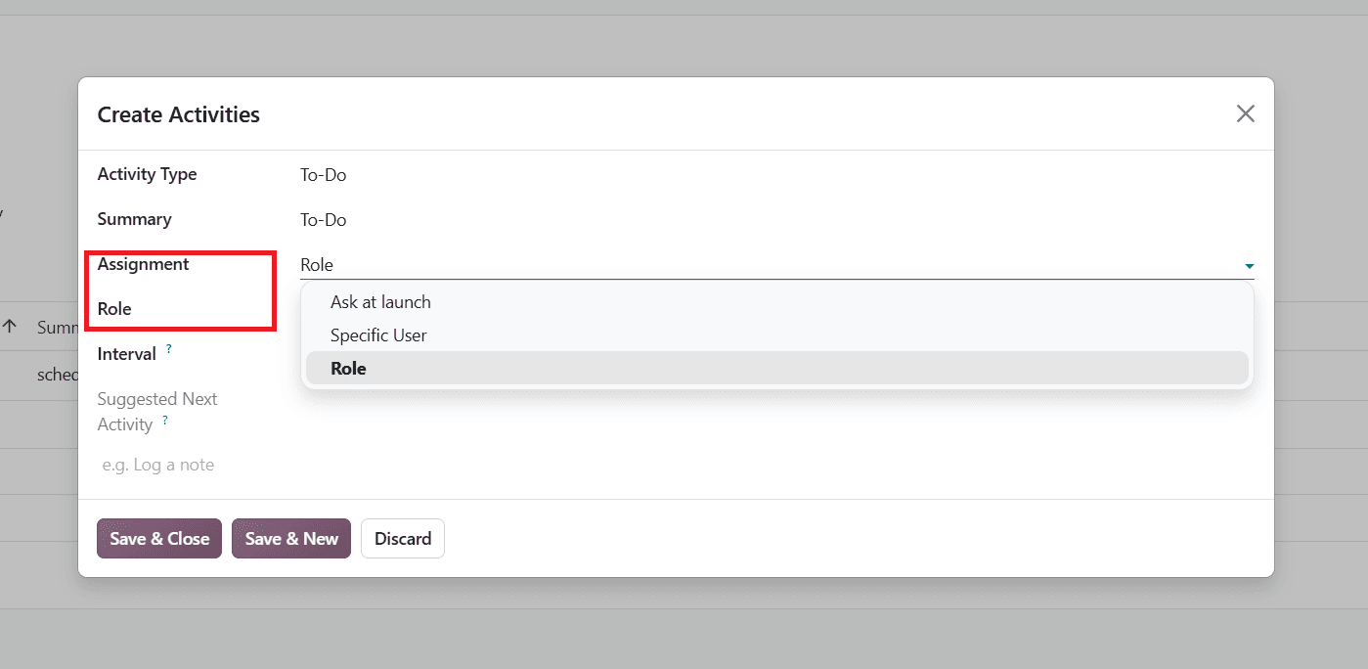Screen dimensions: 1368x669
Task: Click the sort arrow in background list header
Action: 11,327
